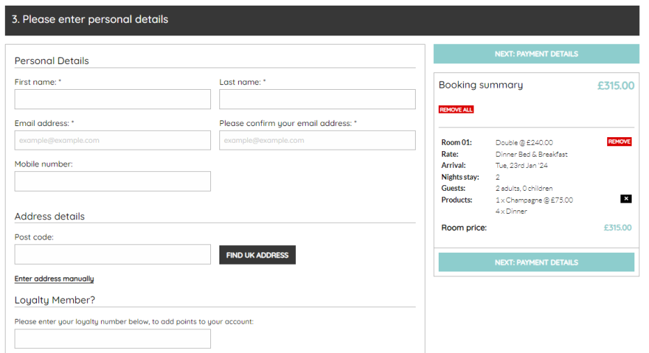Image resolution: width=649 pixels, height=353 pixels.
Task: Open the Enter address manually link
Action: 54,279
